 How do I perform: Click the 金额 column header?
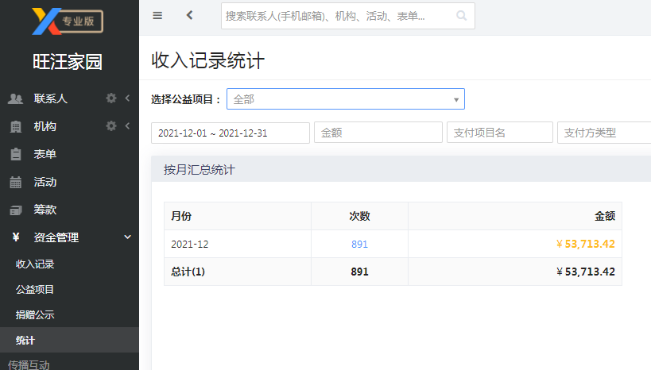[605, 216]
